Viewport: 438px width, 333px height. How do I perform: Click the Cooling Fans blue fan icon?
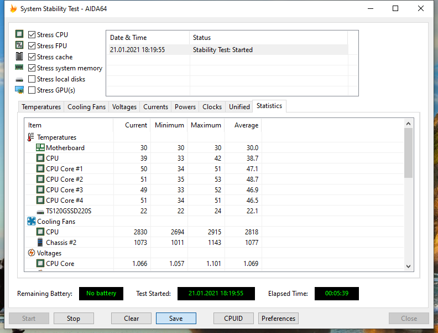coord(32,221)
